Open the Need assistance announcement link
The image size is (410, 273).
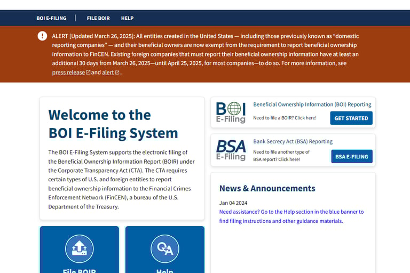[291, 216]
